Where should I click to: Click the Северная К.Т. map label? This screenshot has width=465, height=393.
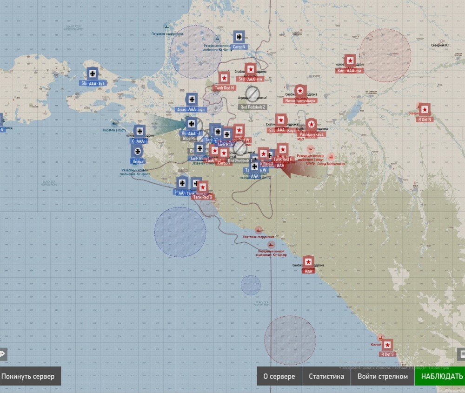pyautogui.click(x=440, y=46)
